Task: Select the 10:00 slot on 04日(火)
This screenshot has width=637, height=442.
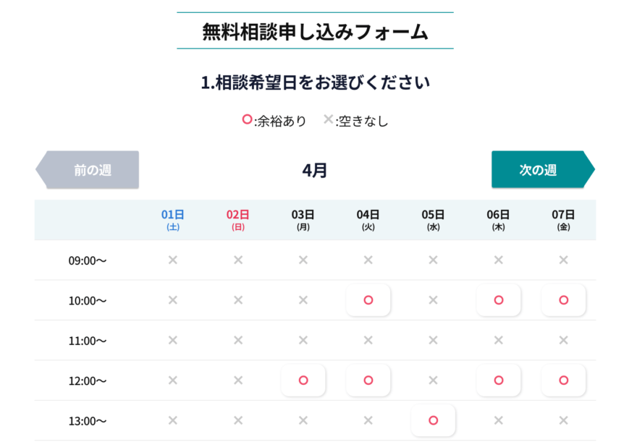Action: click(x=368, y=300)
